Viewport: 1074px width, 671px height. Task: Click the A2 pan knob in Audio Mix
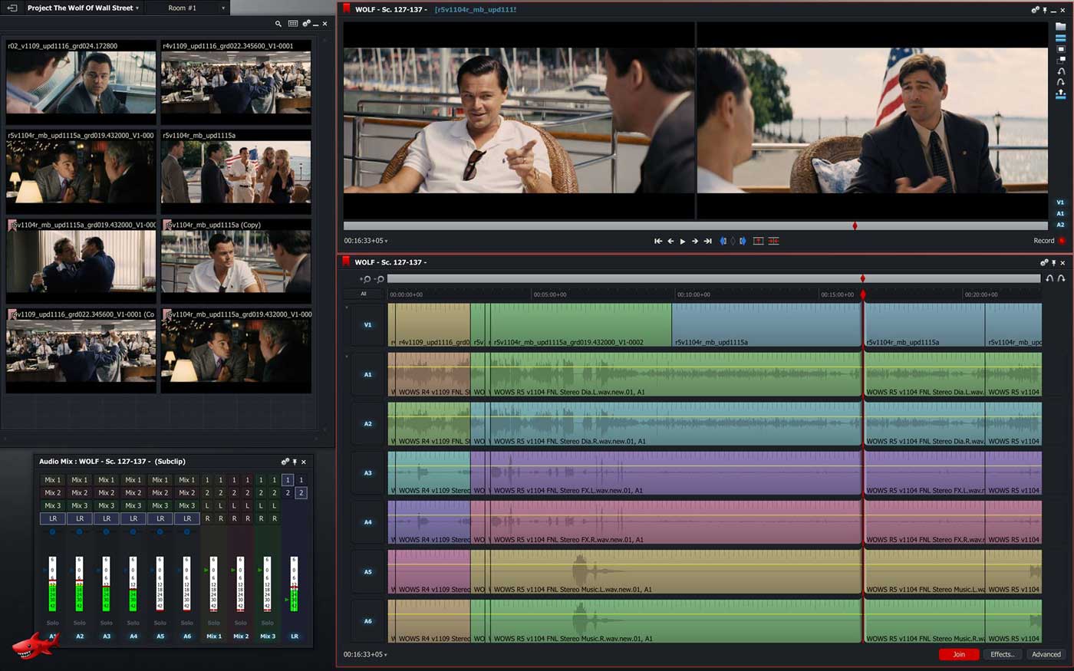point(79,531)
